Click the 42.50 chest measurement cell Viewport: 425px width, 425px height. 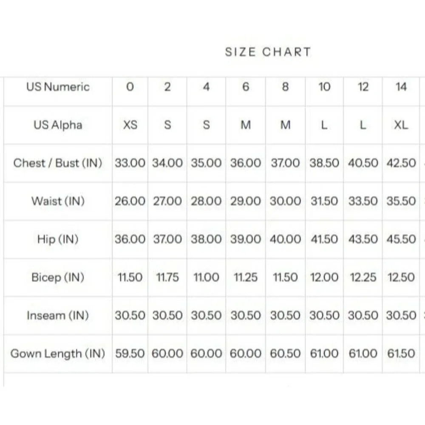click(x=401, y=163)
